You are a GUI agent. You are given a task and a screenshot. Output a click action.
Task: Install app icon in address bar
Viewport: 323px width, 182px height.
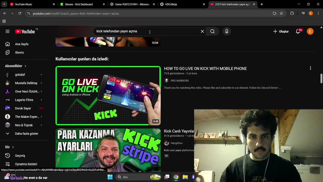click(275, 13)
